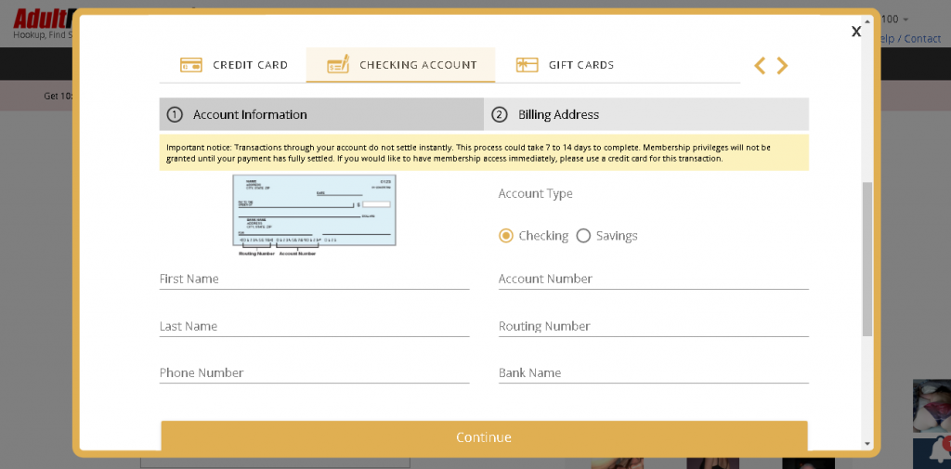Click the Routing Number field
Screen dimensions: 951x469
[x=653, y=326]
